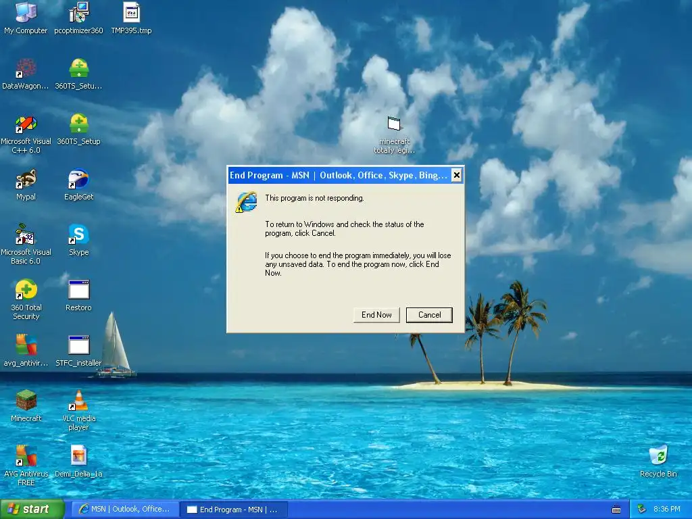Launch Microsoft Visual Basic 6.0 shortcut
692x519 pixels.
click(x=26, y=245)
